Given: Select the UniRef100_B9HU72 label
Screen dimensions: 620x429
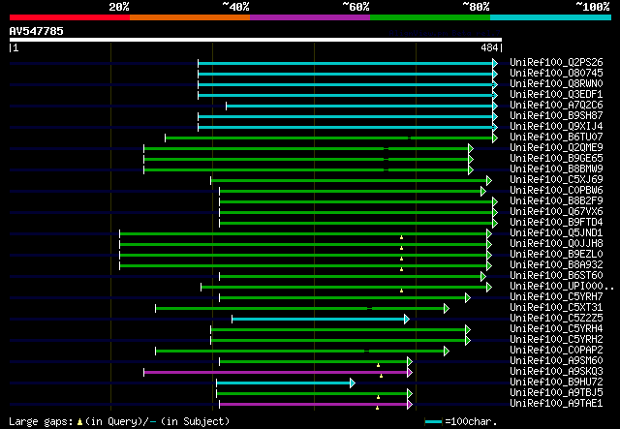Looking at the screenshot, I should point(556,383).
